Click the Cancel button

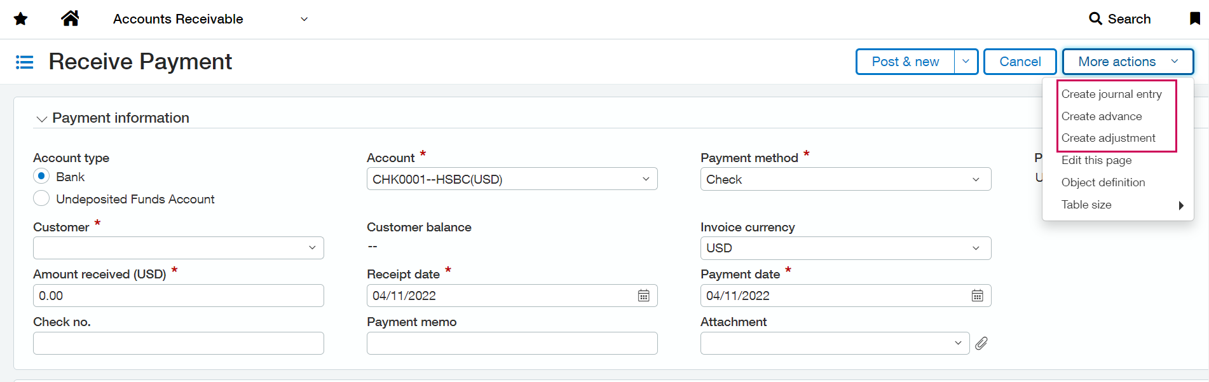[x=1020, y=62]
